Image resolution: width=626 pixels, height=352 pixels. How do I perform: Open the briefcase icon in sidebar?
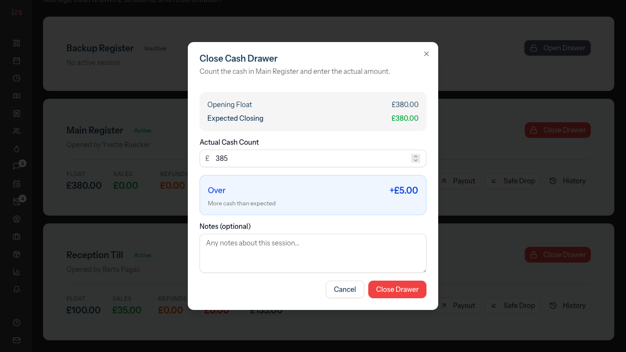17,237
